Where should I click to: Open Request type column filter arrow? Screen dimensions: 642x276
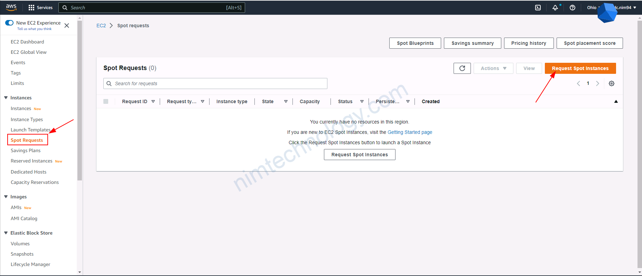click(203, 101)
